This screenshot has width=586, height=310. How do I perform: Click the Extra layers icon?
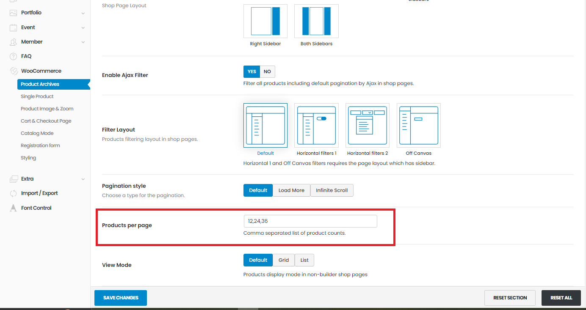point(14,179)
